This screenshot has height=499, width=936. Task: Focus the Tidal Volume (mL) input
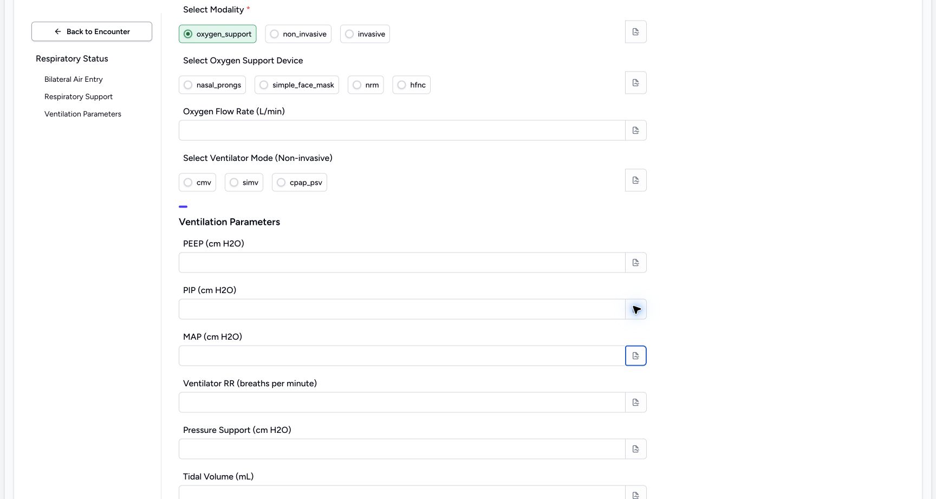pos(402,493)
